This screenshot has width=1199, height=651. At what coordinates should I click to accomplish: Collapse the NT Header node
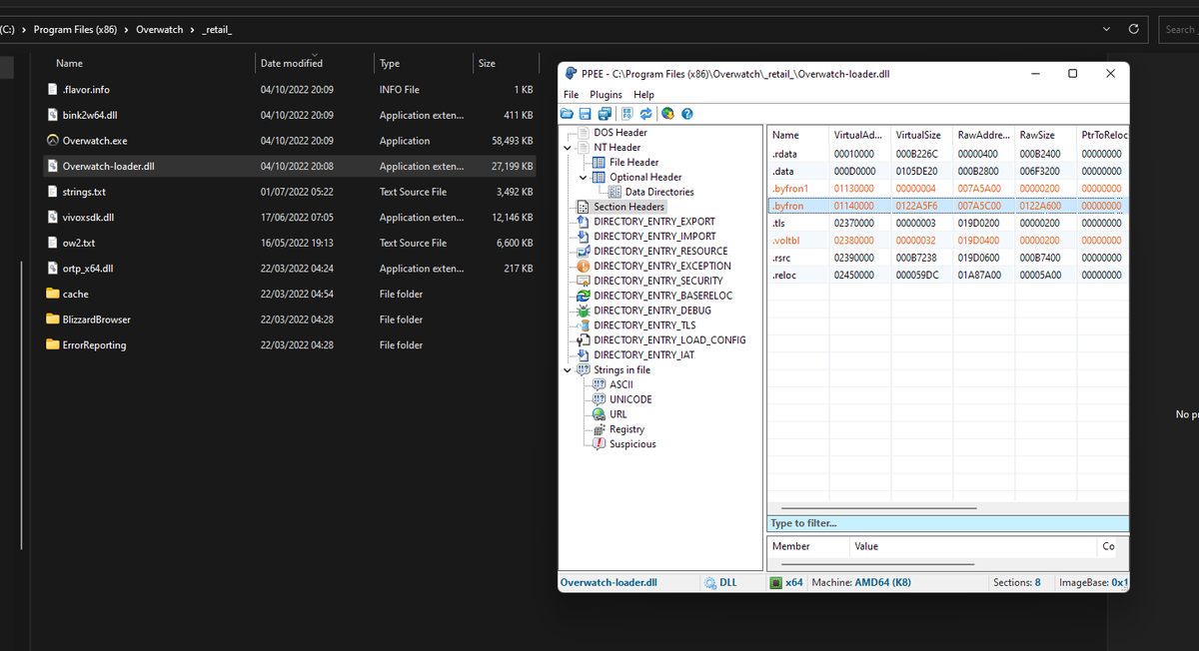568,148
